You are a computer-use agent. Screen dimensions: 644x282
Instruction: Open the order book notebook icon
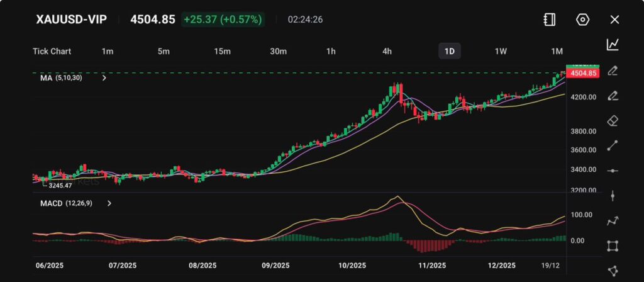[550, 20]
